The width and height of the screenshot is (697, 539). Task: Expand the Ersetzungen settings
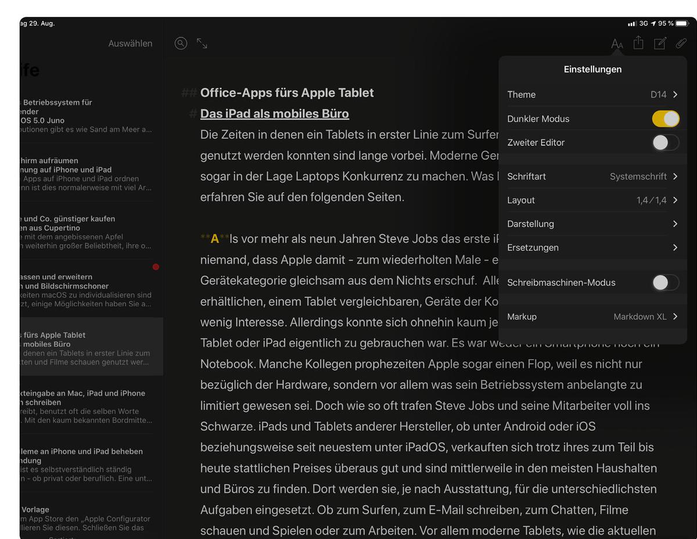coord(592,247)
